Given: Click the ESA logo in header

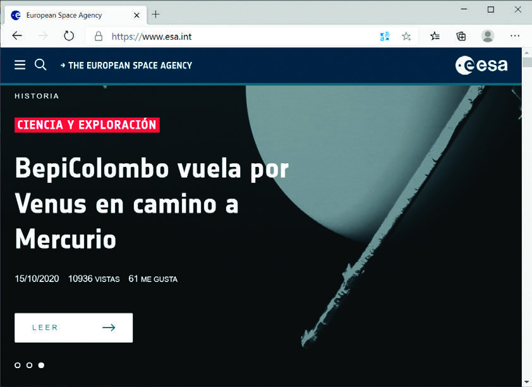Looking at the screenshot, I should [x=481, y=65].
